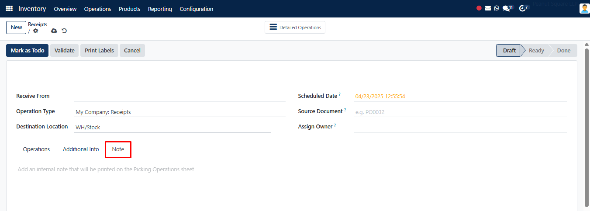Screen dimensions: 590x211
Task: Click the Validate button
Action: click(65, 50)
